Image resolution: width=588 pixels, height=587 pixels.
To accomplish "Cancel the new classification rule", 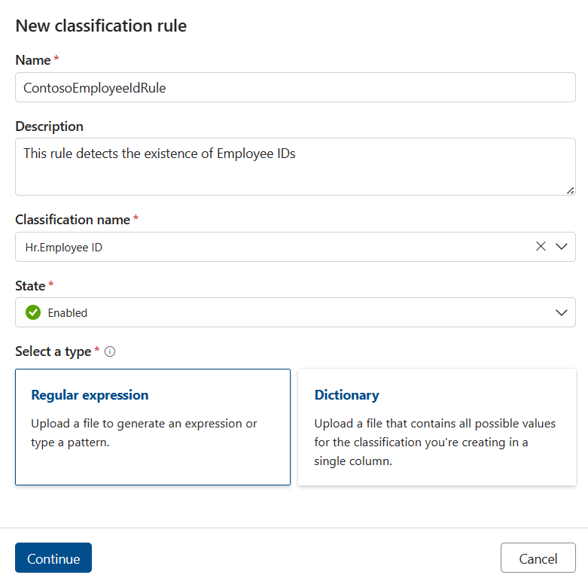I will coord(538,558).
